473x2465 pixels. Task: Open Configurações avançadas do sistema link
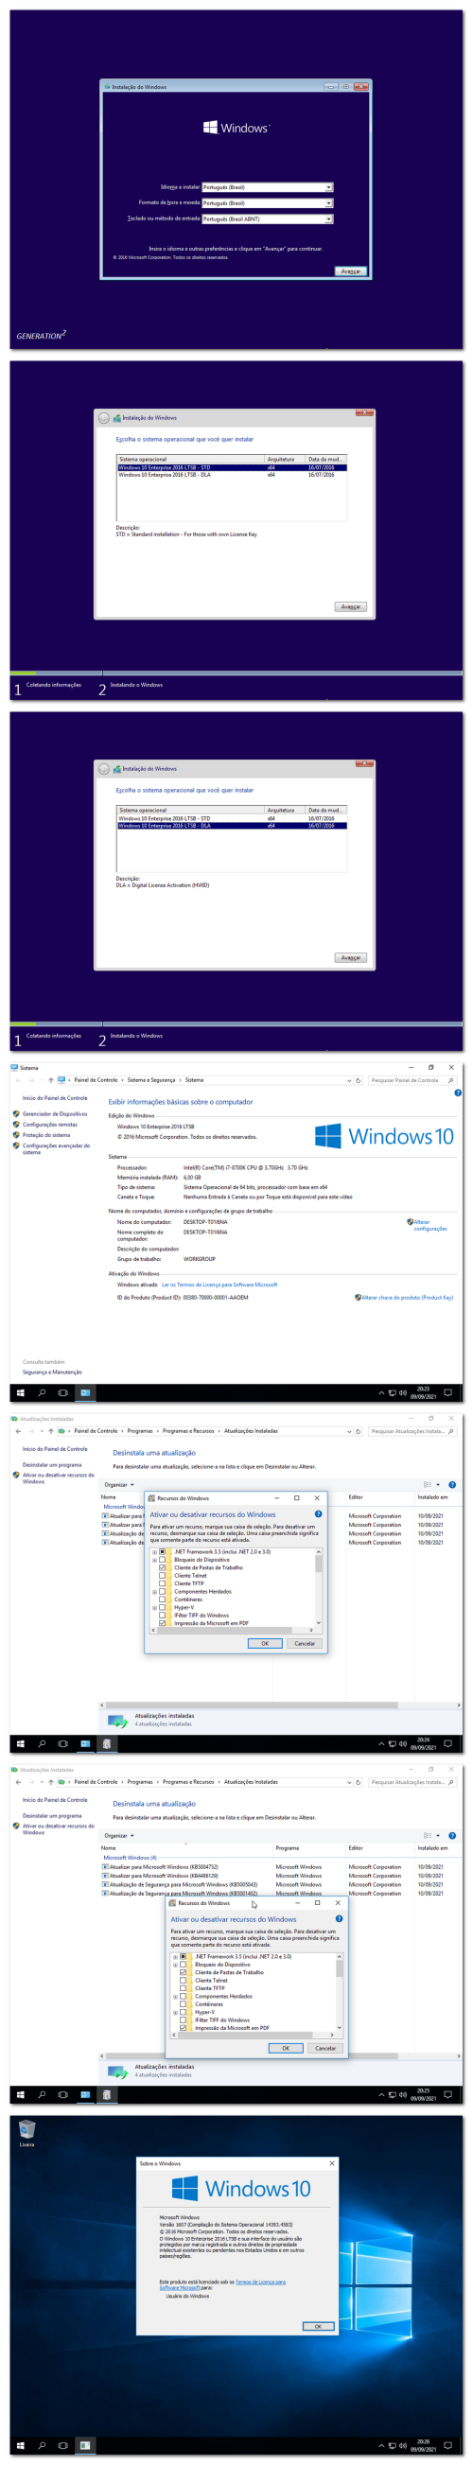click(x=56, y=1148)
